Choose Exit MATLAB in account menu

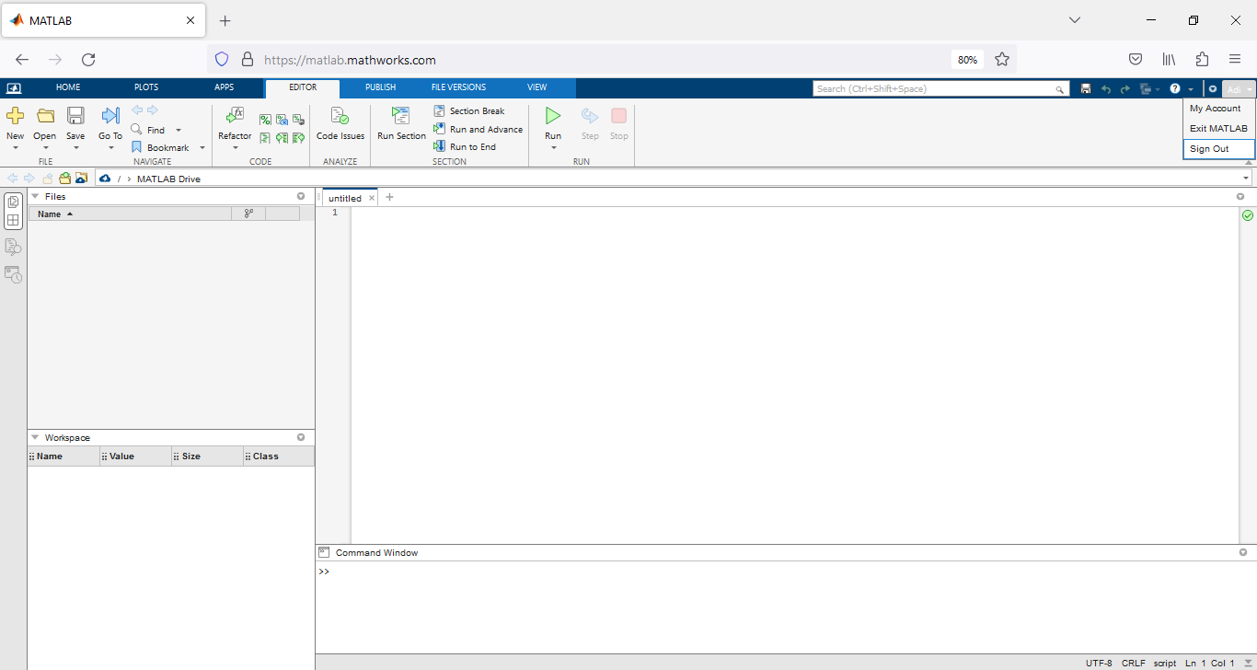[x=1218, y=129]
